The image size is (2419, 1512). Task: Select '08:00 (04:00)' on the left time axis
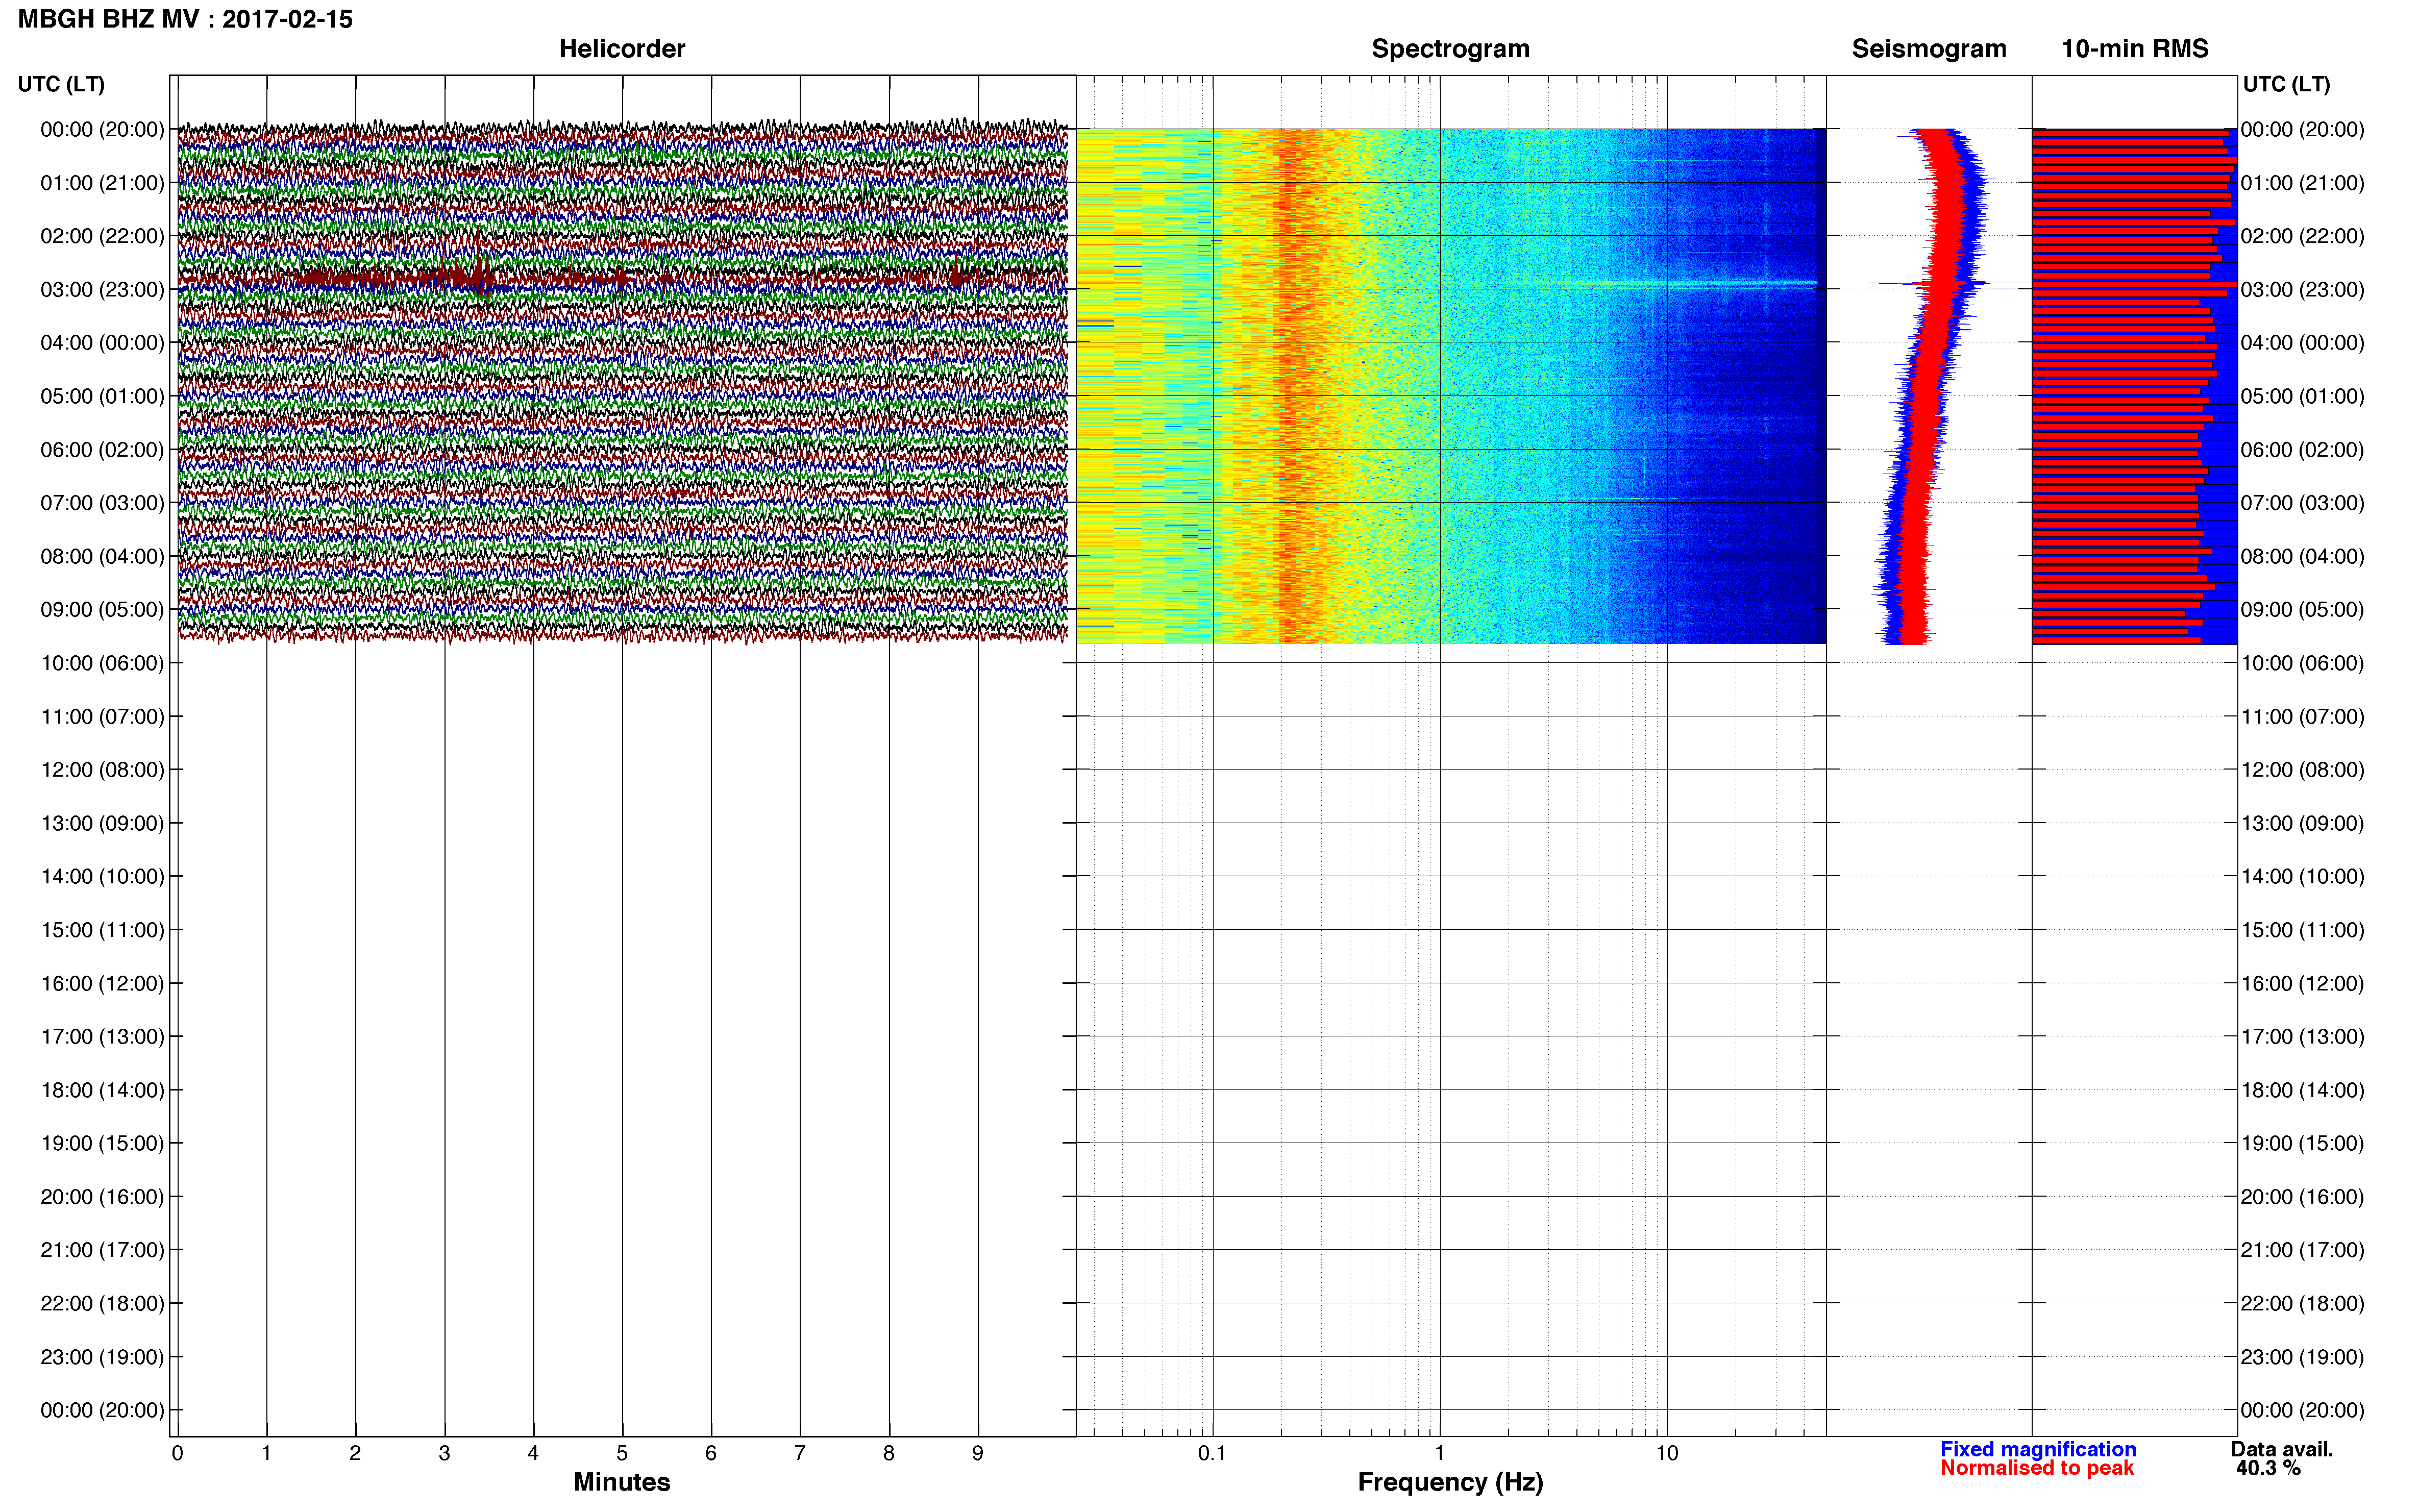tap(102, 556)
